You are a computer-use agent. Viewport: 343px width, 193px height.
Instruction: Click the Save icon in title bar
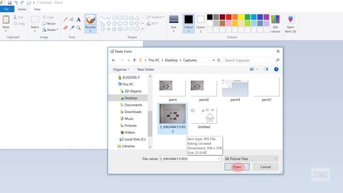tap(10, 3)
